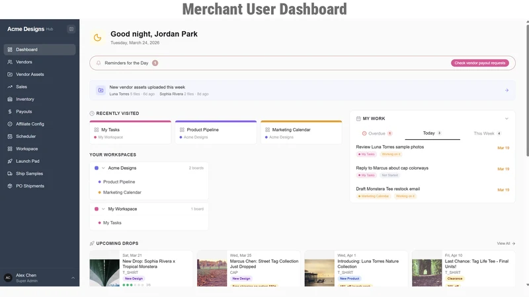Open Luna Torres Nature Collection drop thumbnail
The width and height of the screenshot is (529, 297).
[x=319, y=273]
